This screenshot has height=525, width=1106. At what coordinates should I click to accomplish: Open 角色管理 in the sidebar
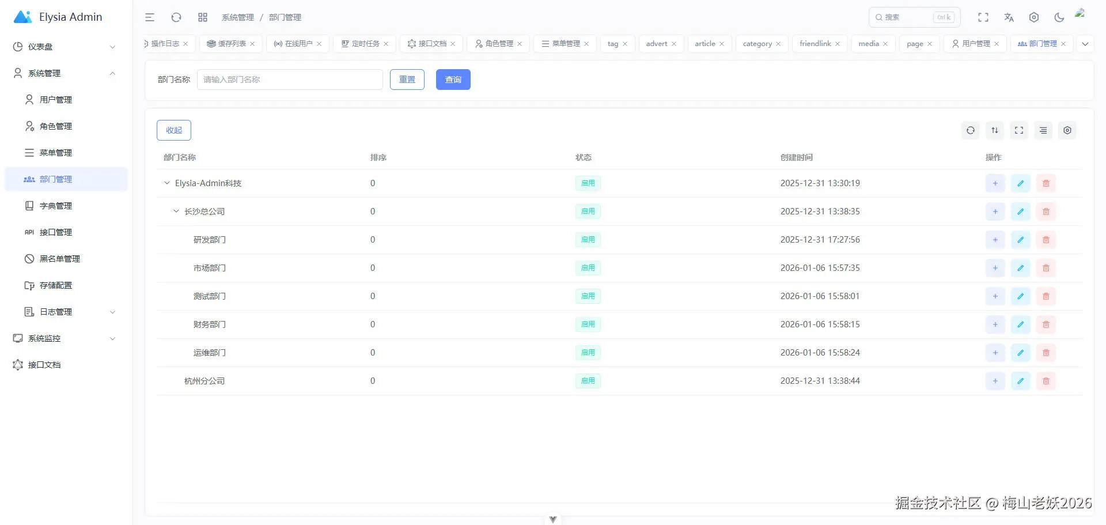click(66, 126)
